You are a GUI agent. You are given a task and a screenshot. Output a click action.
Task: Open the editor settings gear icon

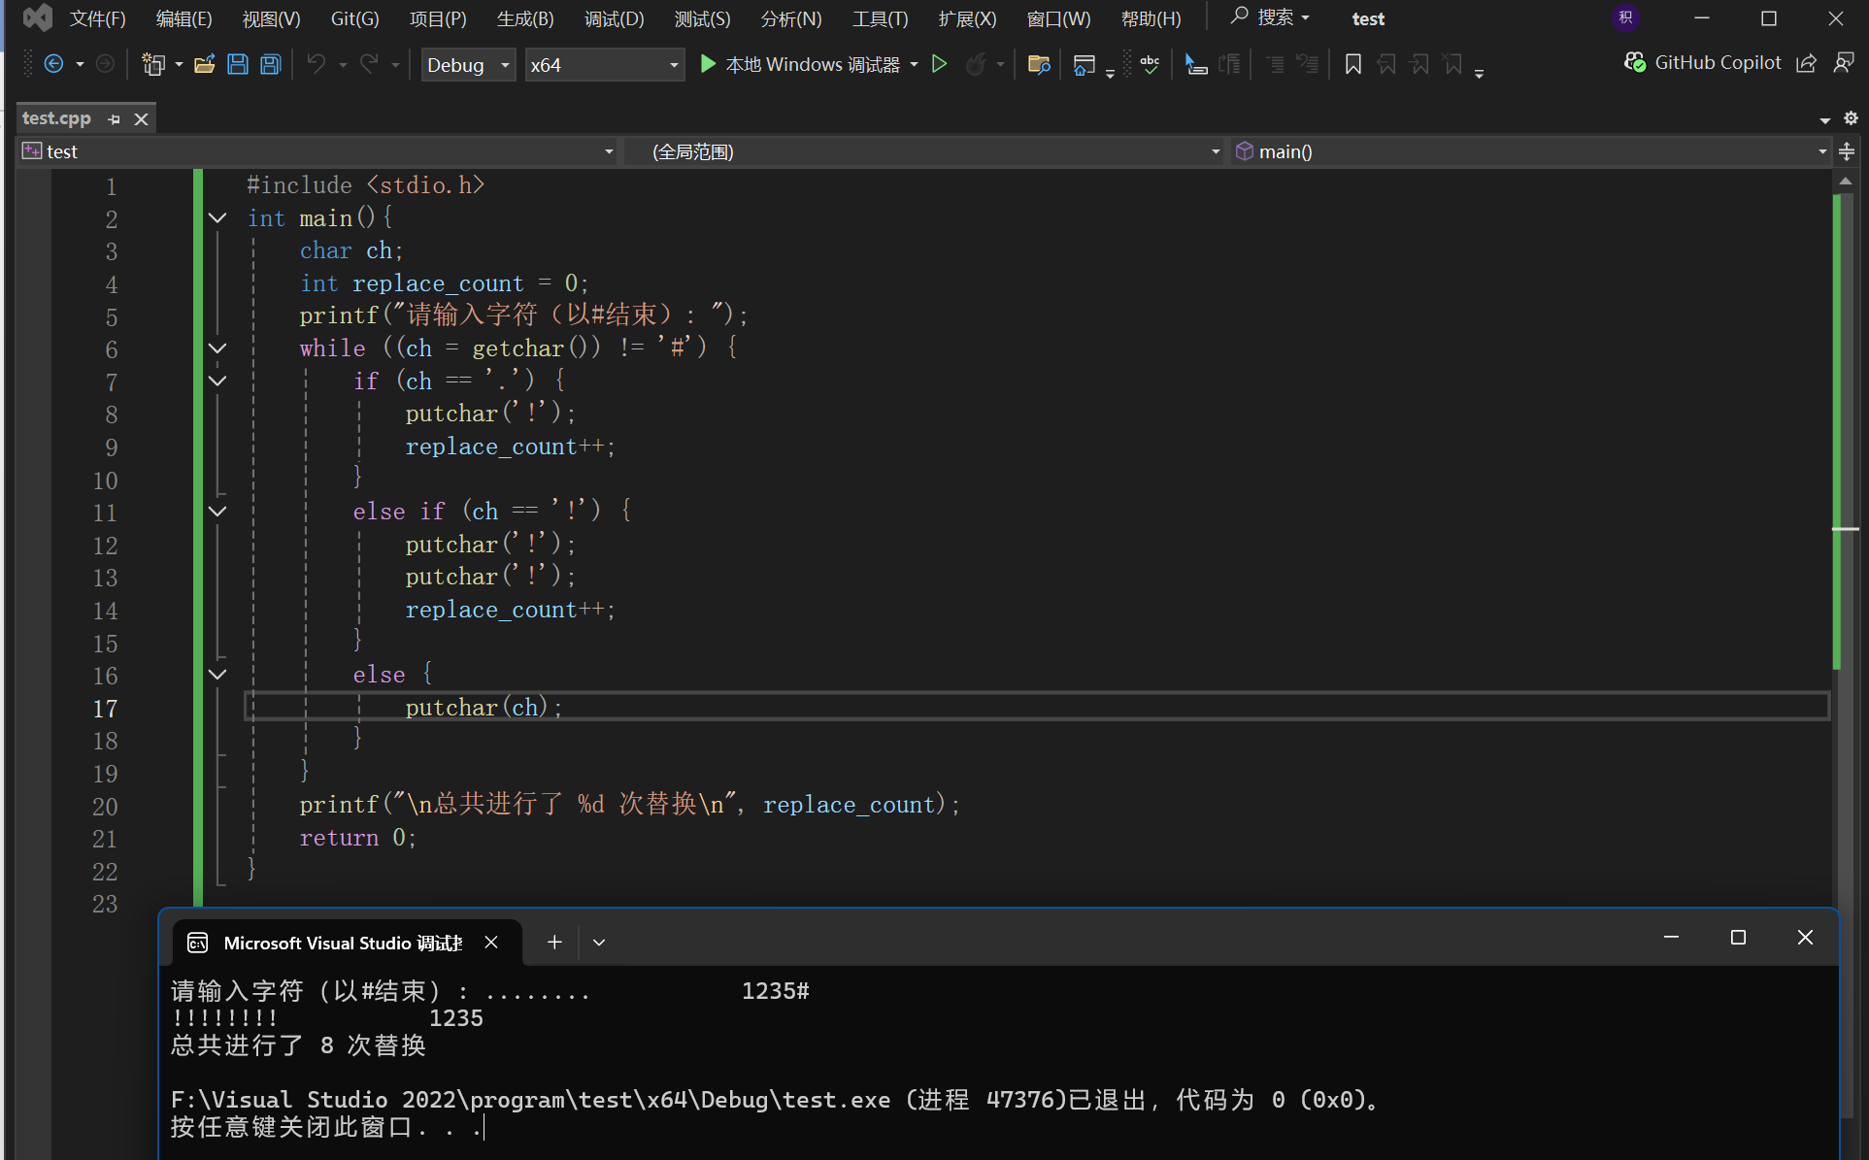pos(1851,118)
